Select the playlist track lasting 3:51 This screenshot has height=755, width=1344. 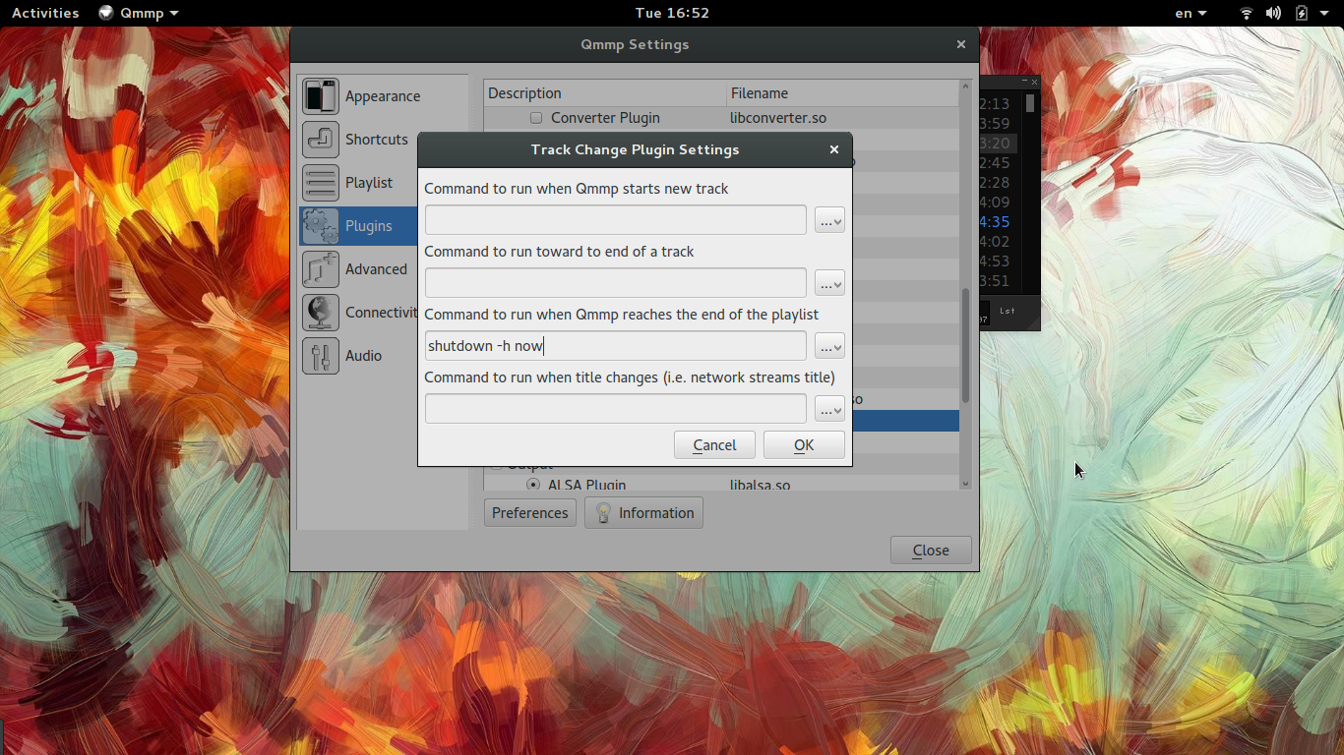pos(995,281)
